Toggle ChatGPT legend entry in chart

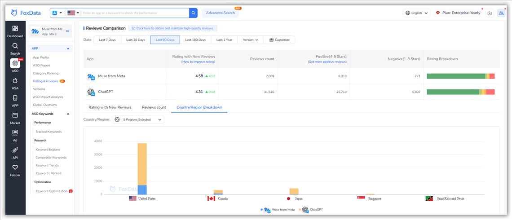310,210
